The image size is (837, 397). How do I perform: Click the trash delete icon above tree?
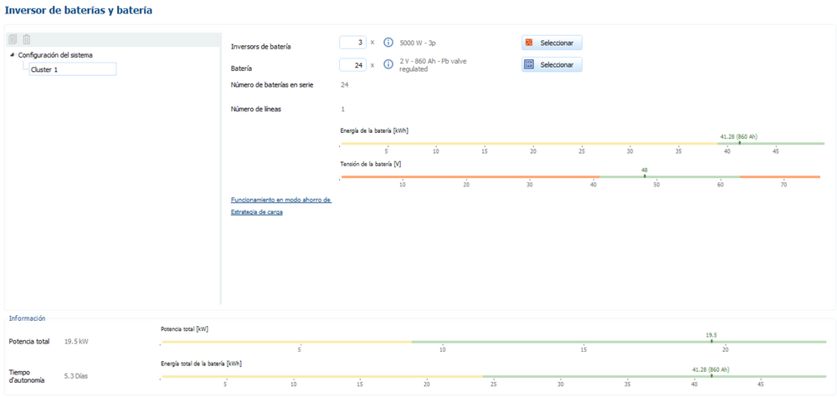26,39
